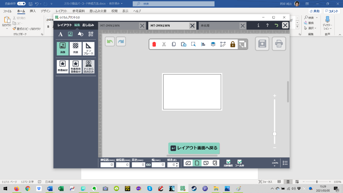Choose the 背景 background tile
The height and width of the screenshot is (193, 343).
click(x=76, y=49)
